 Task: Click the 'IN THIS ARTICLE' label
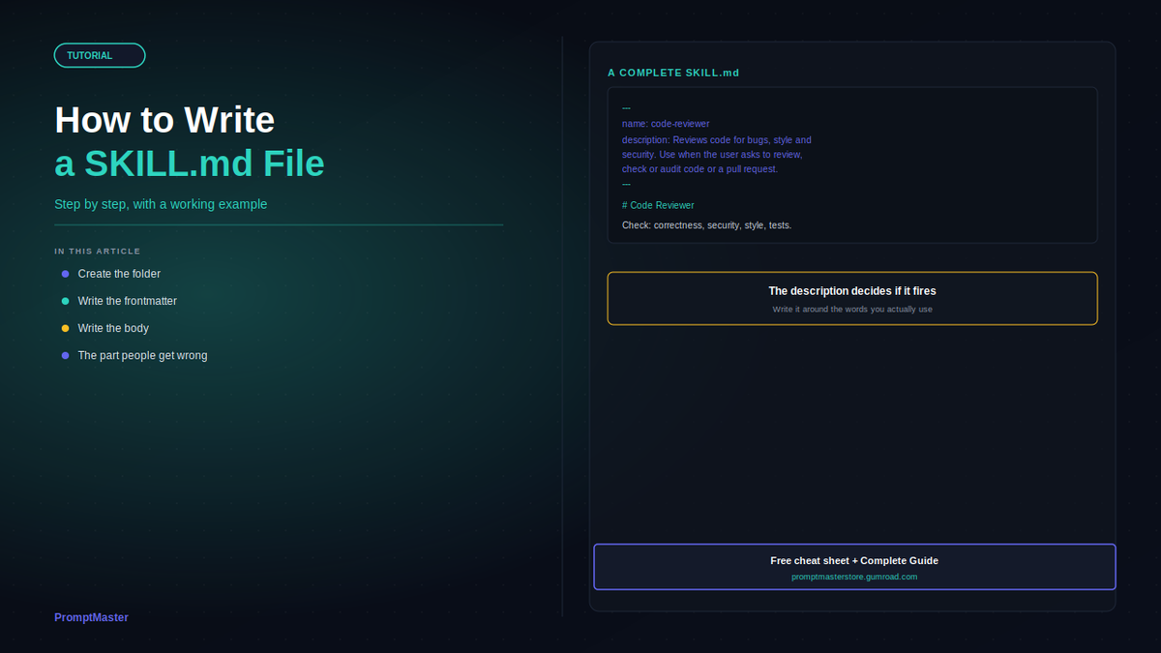click(x=98, y=252)
